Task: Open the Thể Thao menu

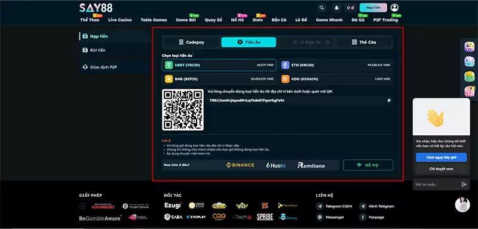Action: pyautogui.click(x=90, y=20)
